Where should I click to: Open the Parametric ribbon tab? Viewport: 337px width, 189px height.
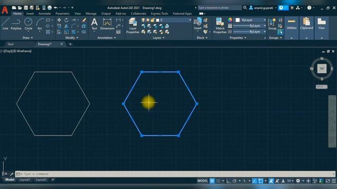click(62, 14)
